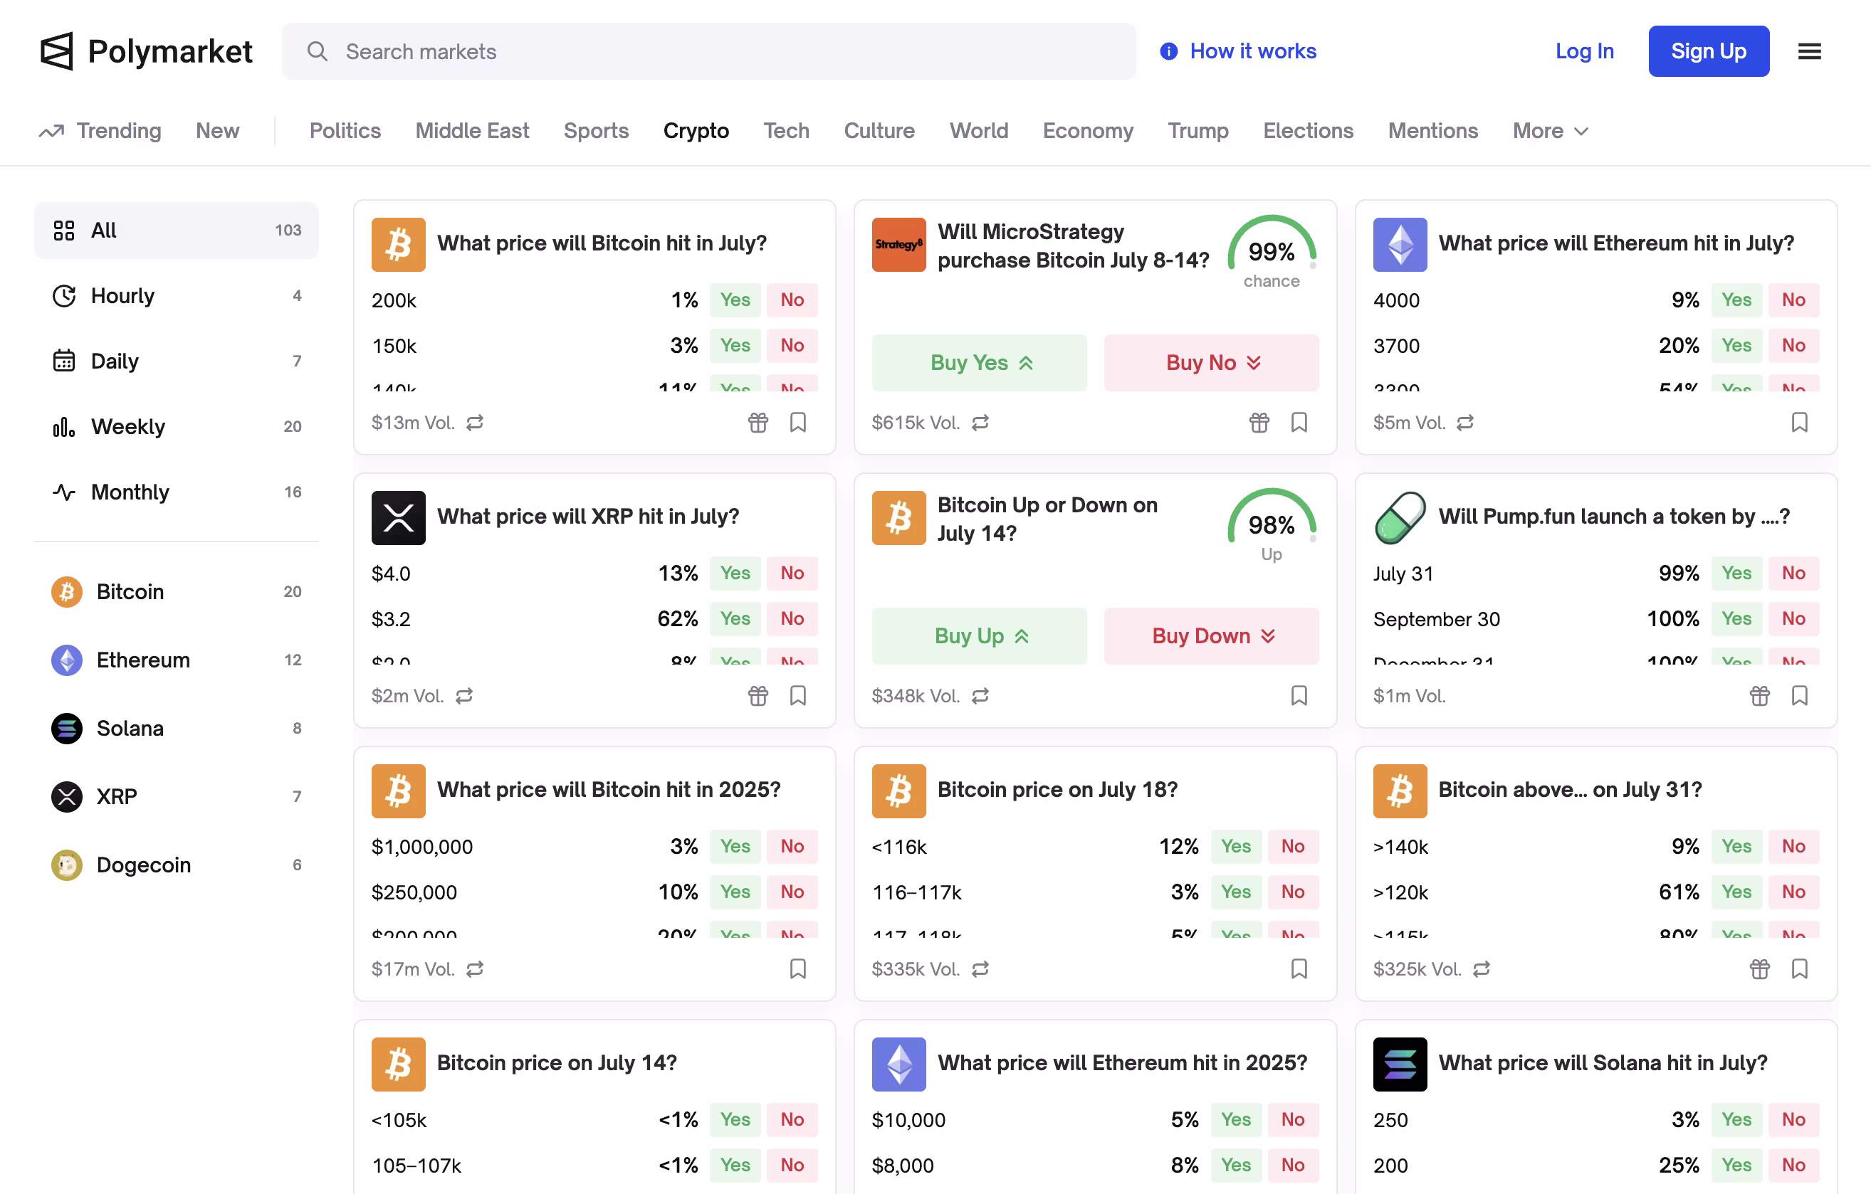The width and height of the screenshot is (1871, 1194).
Task: Open the hamburger menu icon
Action: point(1810,51)
